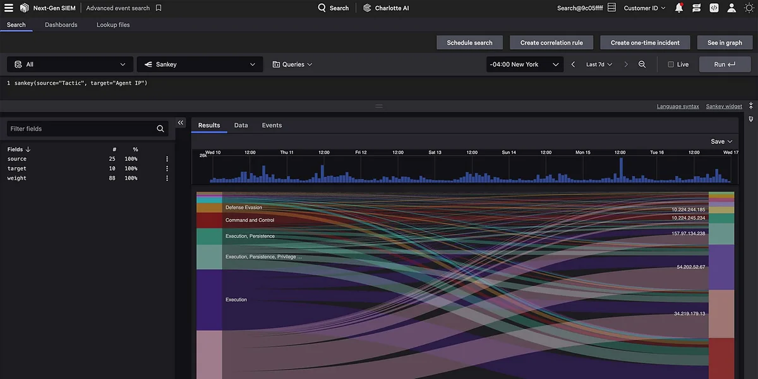The width and height of the screenshot is (758, 379).
Task: Open the user profile icon
Action: click(x=731, y=8)
